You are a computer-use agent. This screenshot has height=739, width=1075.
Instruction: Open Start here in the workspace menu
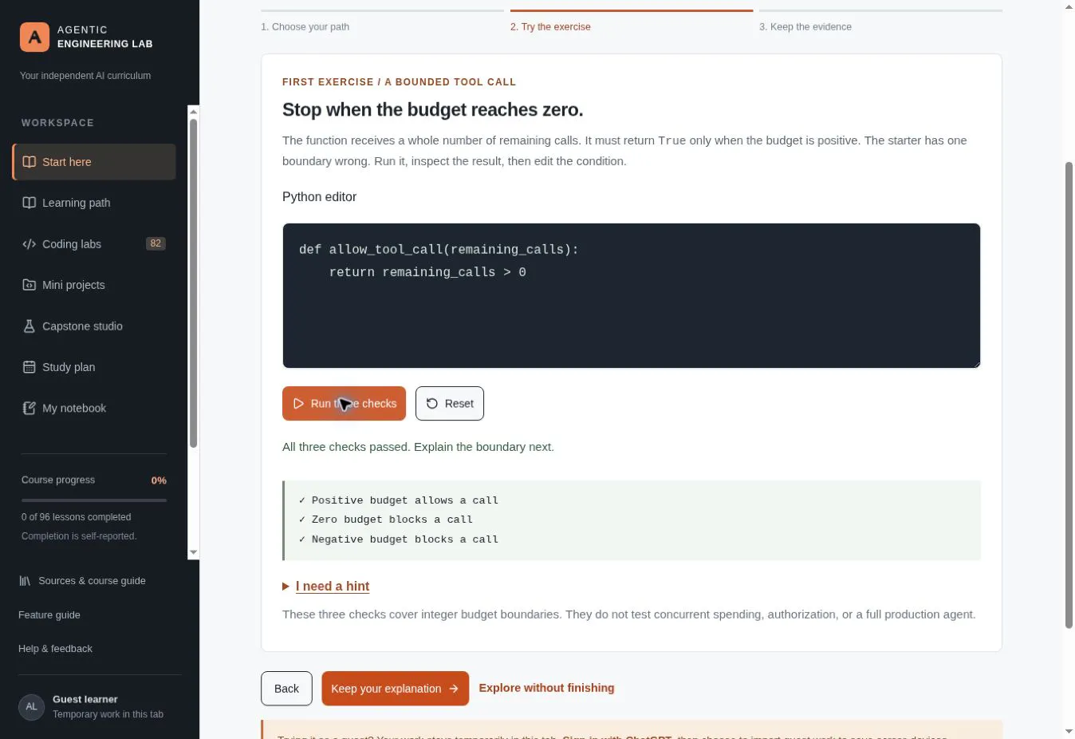click(x=94, y=162)
